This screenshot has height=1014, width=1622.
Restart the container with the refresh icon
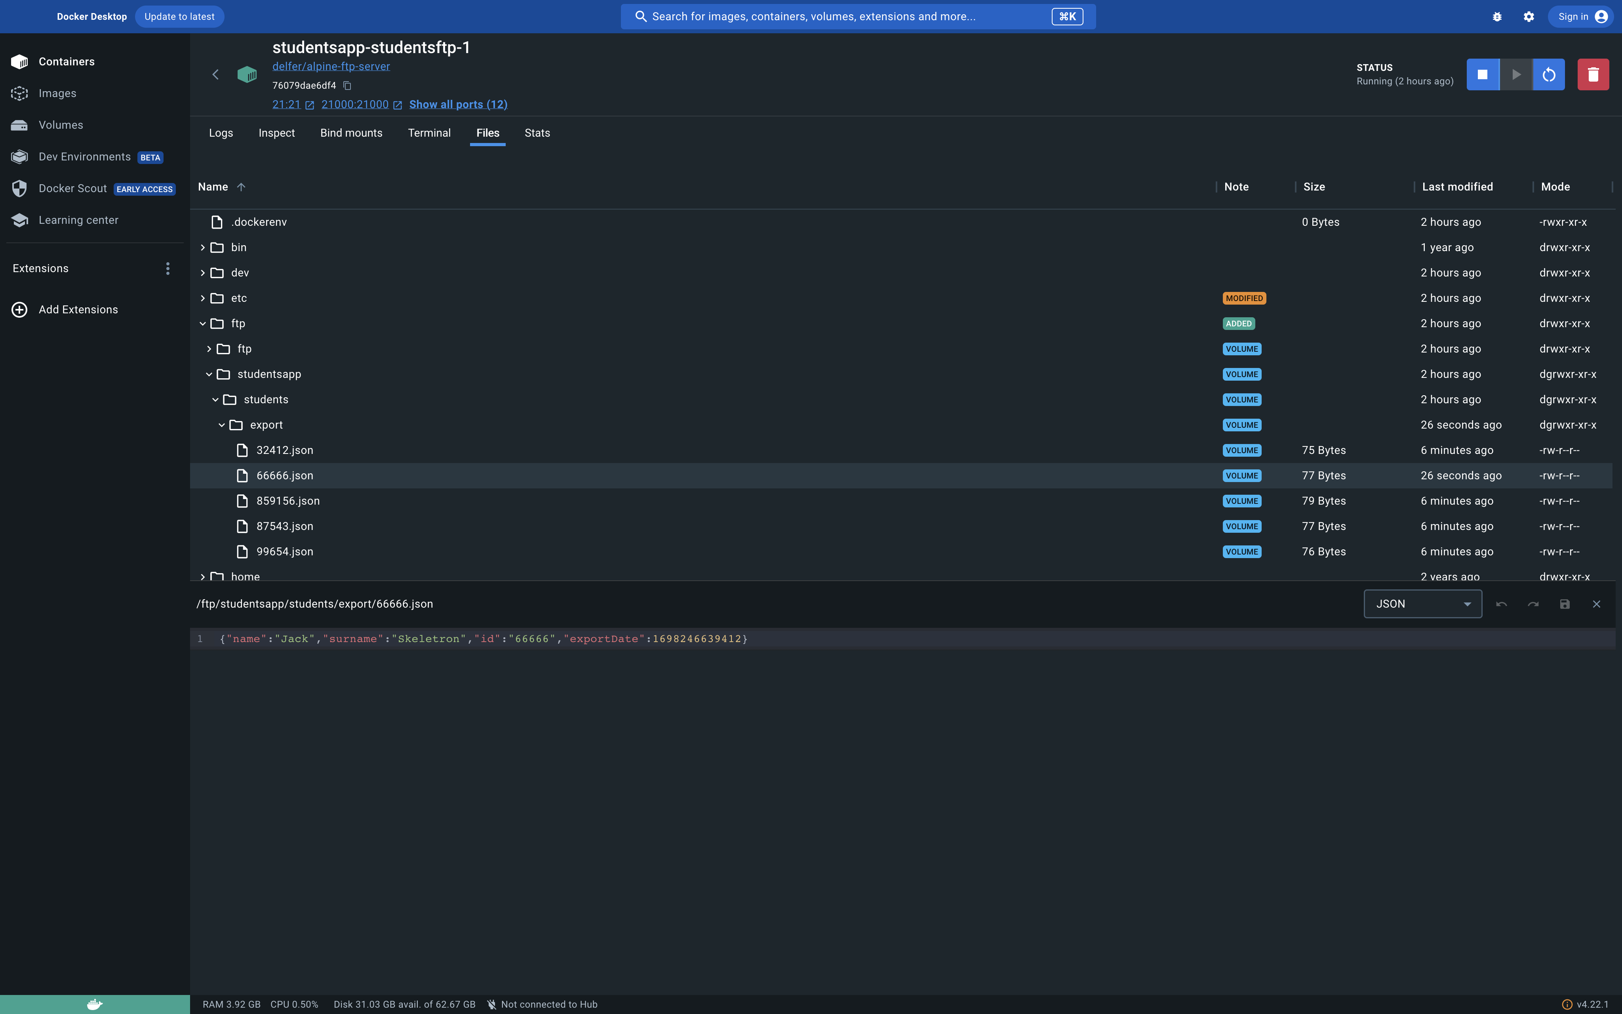pos(1549,74)
